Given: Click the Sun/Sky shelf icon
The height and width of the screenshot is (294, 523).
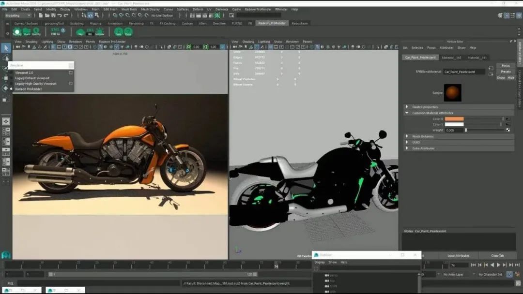Looking at the screenshot, I should click(100, 32).
